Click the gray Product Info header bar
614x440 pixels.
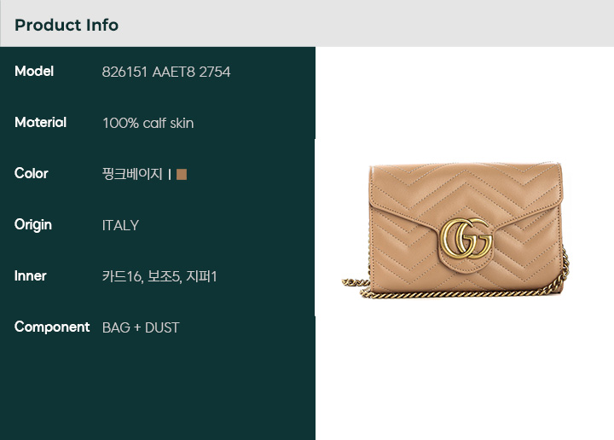[307, 24]
